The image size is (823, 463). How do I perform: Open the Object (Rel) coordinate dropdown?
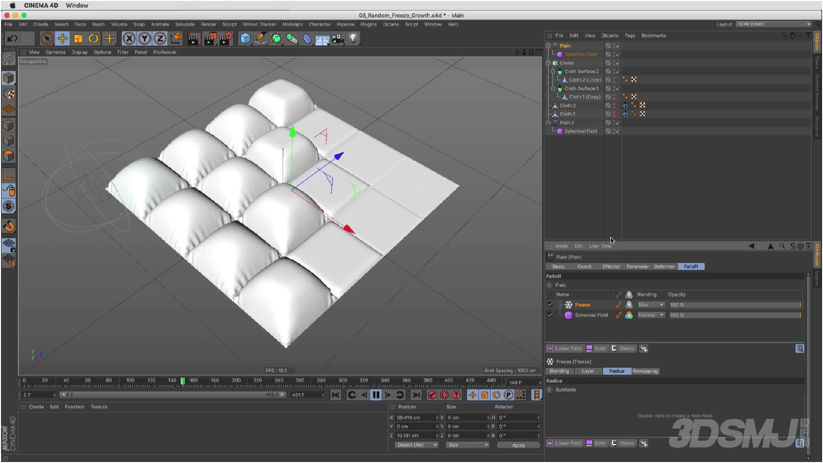(416, 445)
